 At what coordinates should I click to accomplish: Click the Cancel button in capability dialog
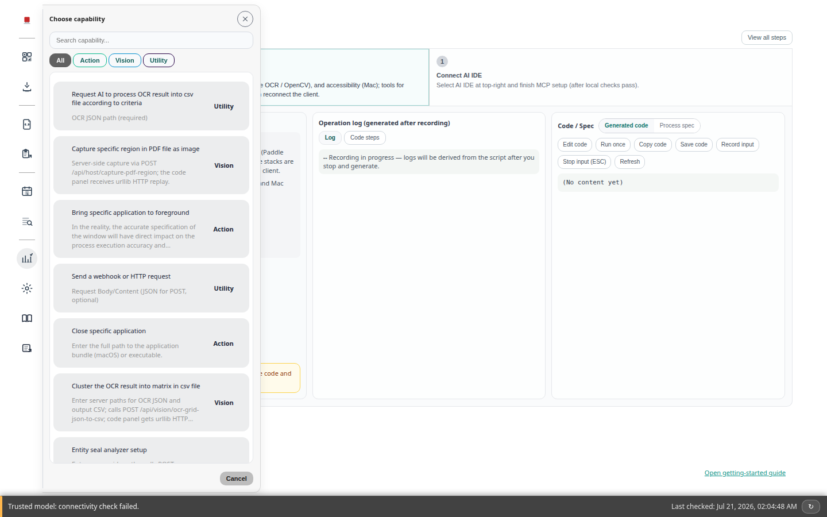coord(237,479)
